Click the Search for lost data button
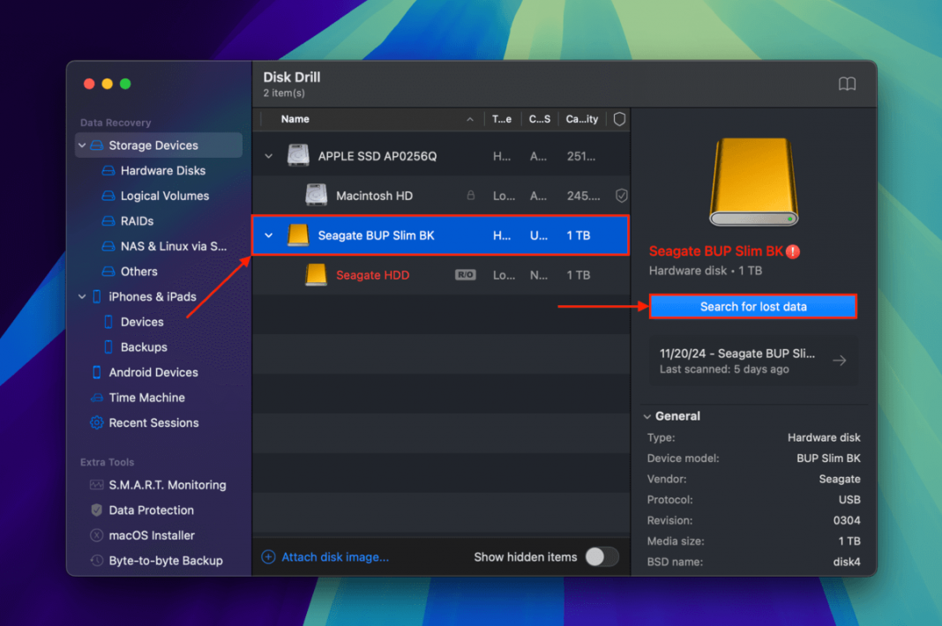The width and height of the screenshot is (942, 626). [x=752, y=306]
